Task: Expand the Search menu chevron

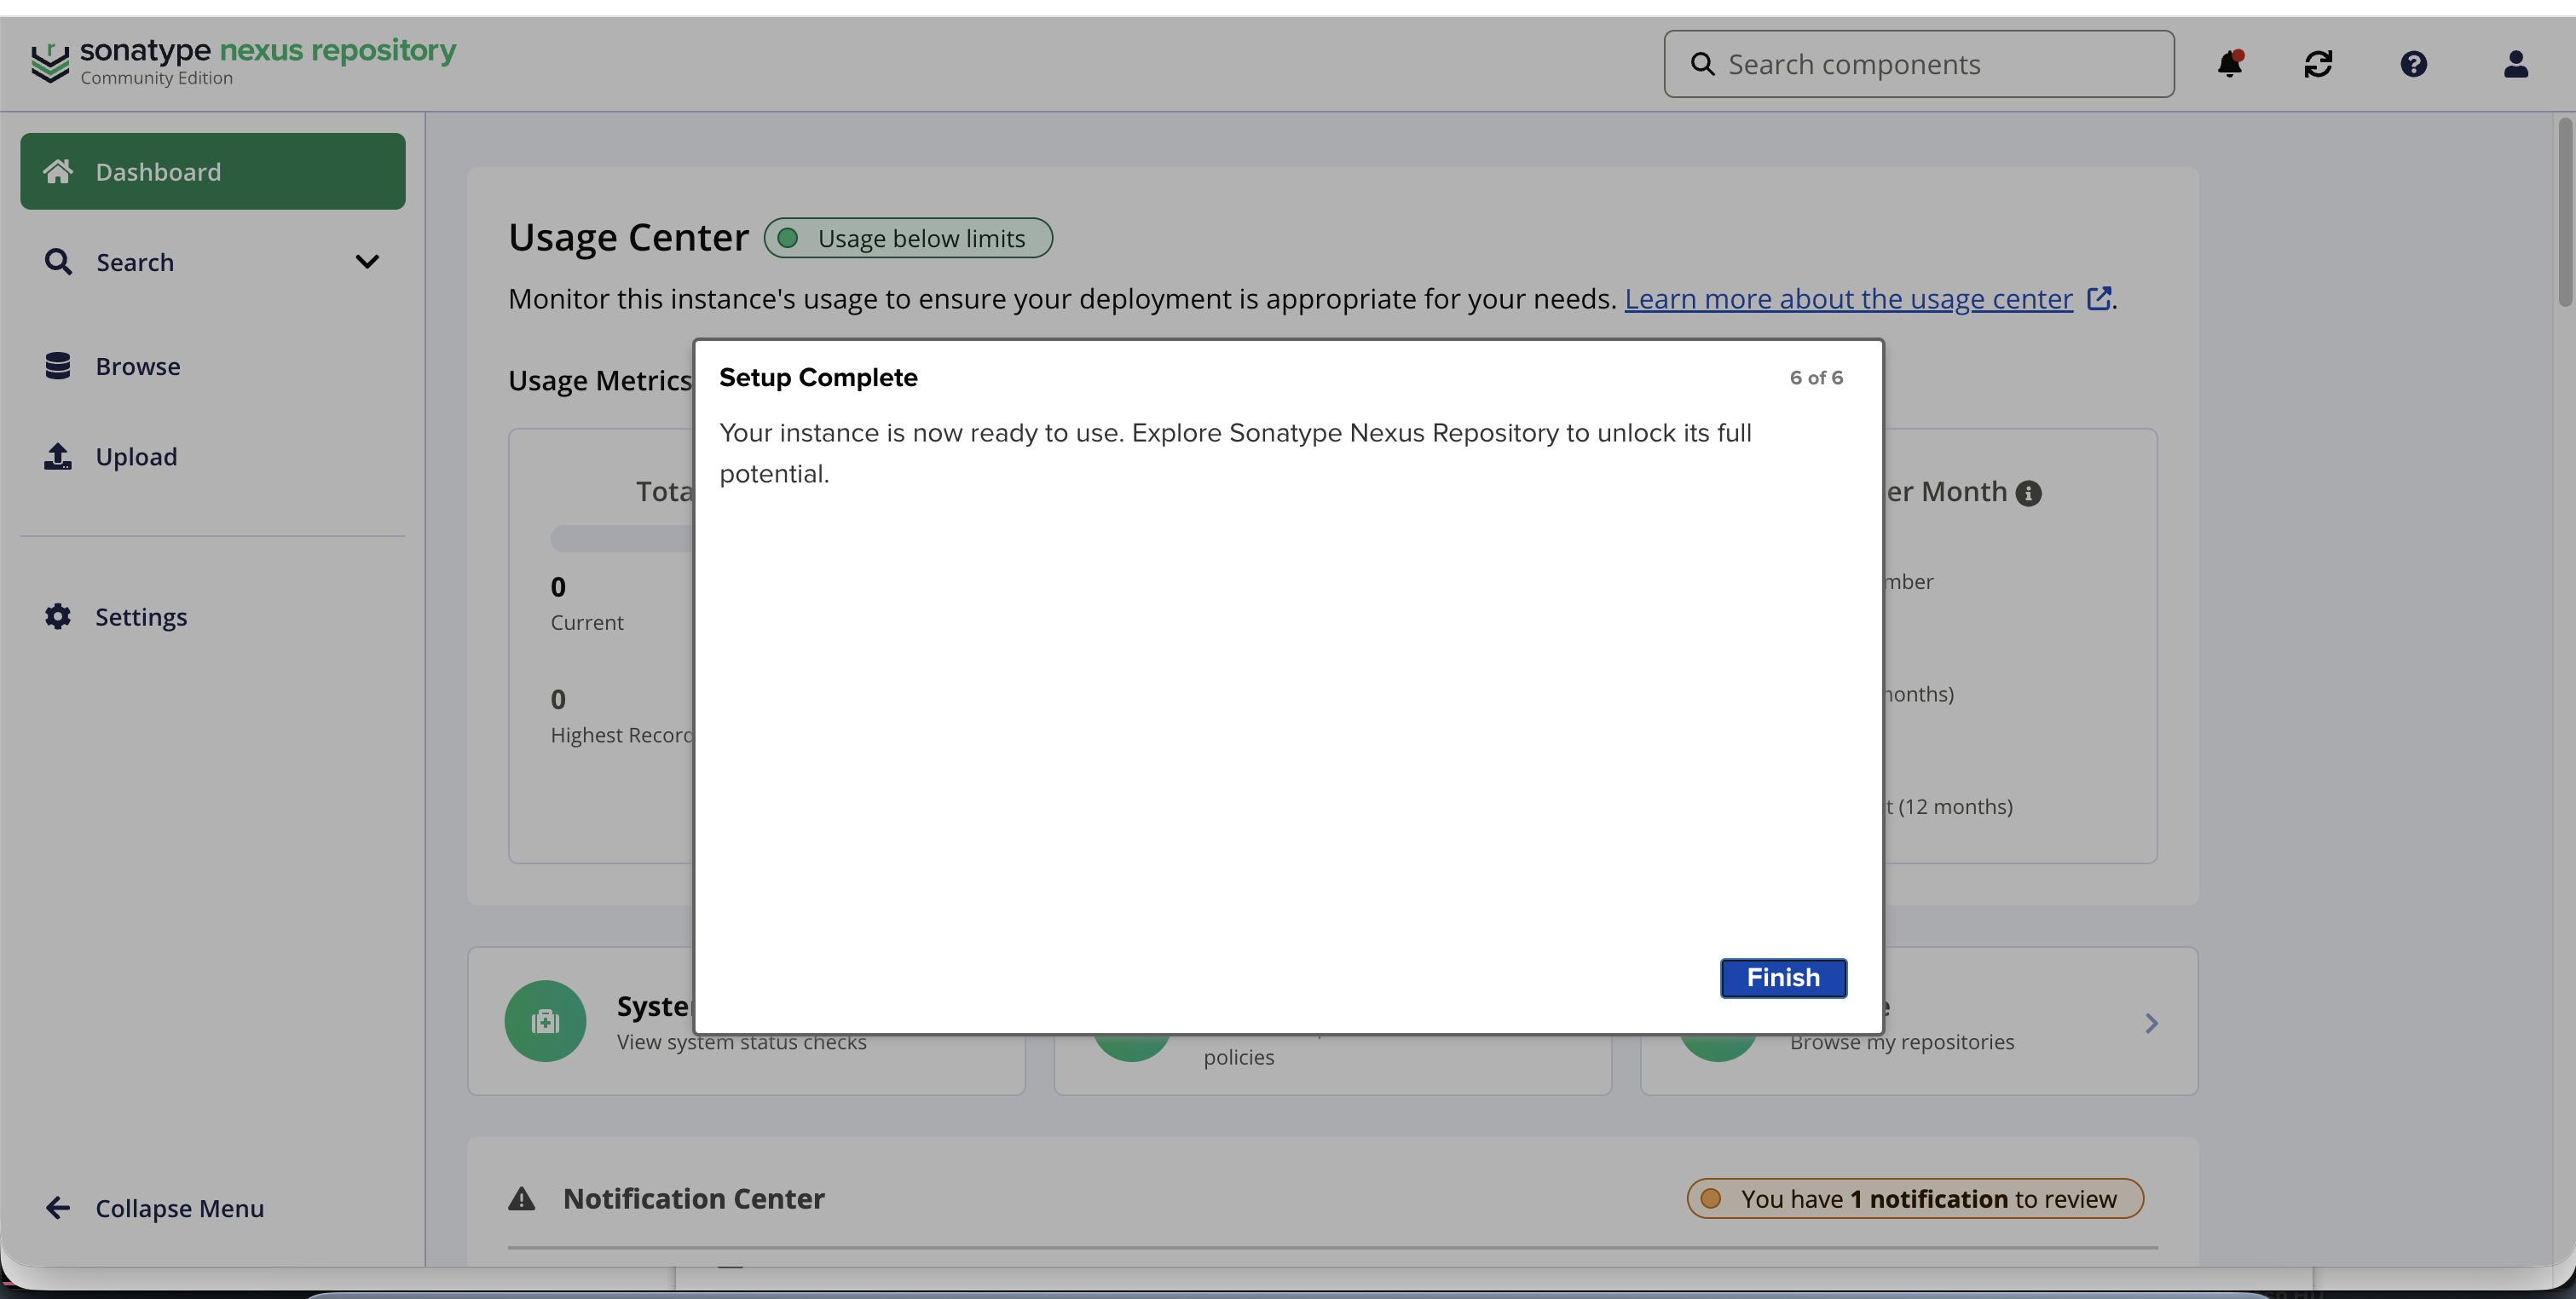Action: click(367, 262)
